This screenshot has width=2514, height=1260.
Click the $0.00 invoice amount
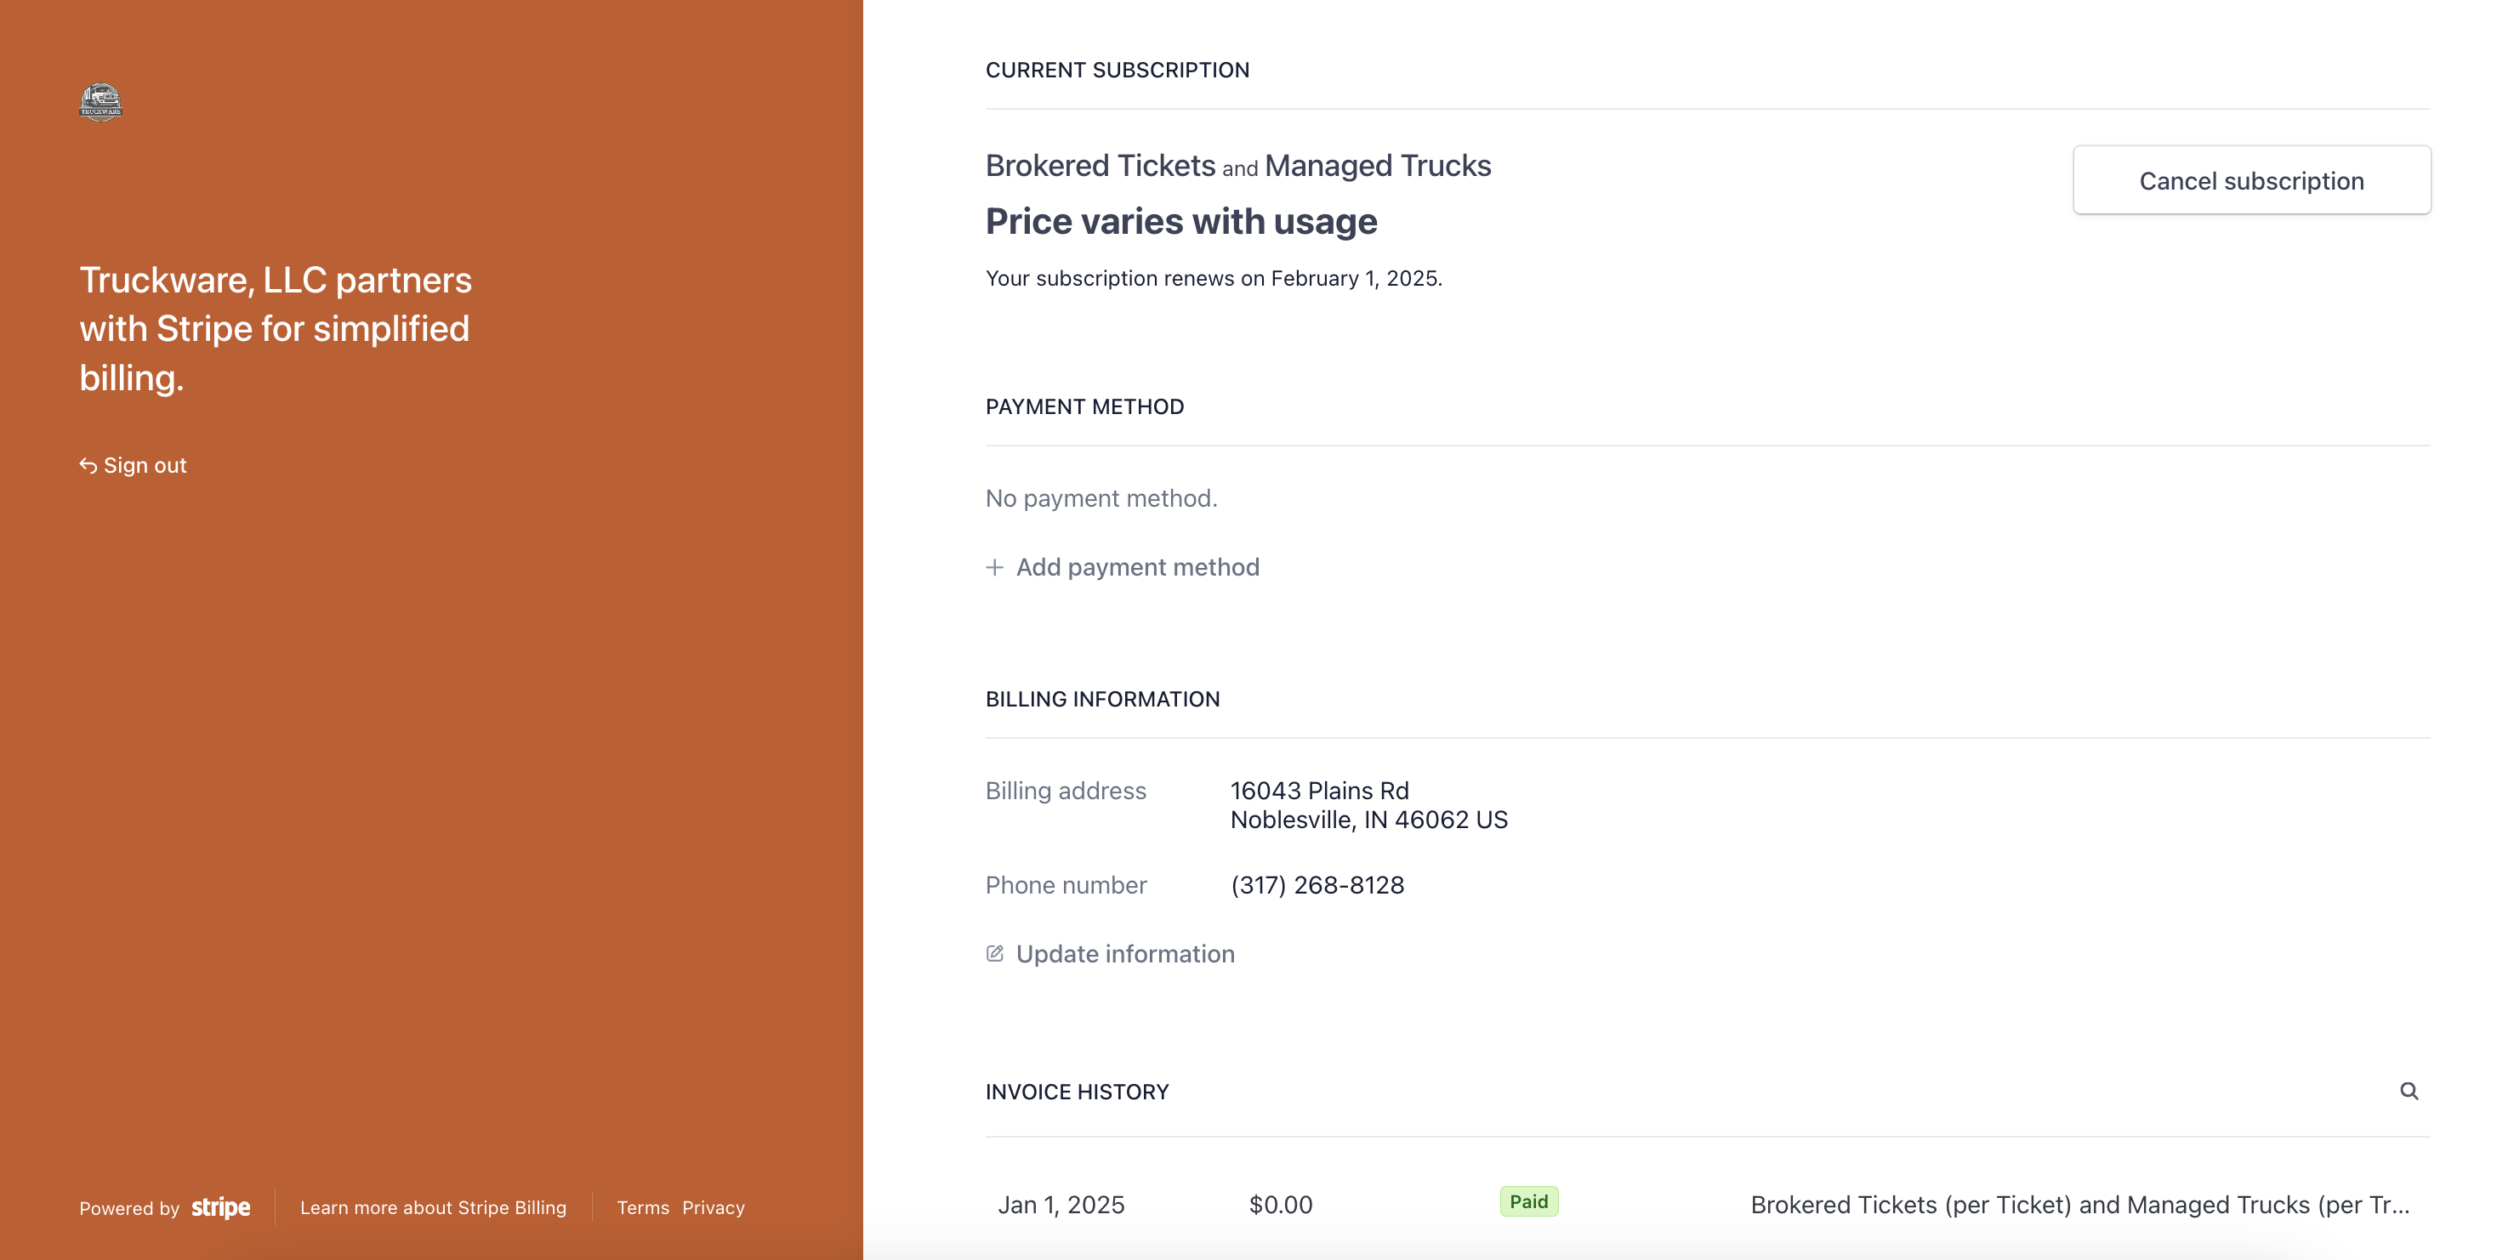(1281, 1205)
